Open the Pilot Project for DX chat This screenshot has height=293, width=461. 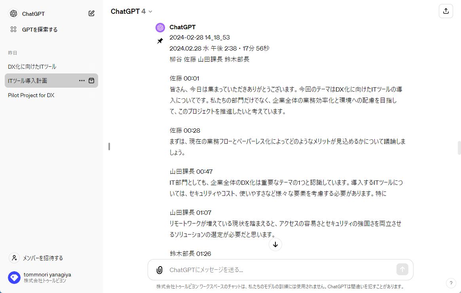tap(31, 95)
